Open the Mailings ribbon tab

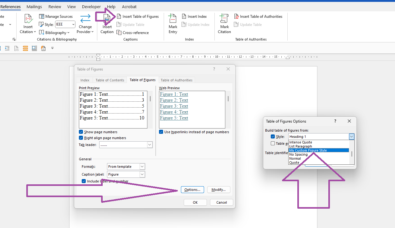pyautogui.click(x=34, y=7)
